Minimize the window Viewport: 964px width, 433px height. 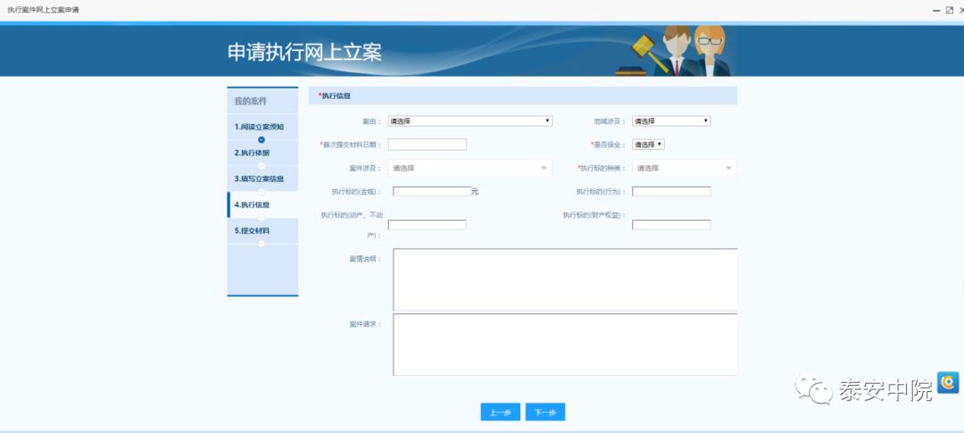[x=935, y=11]
